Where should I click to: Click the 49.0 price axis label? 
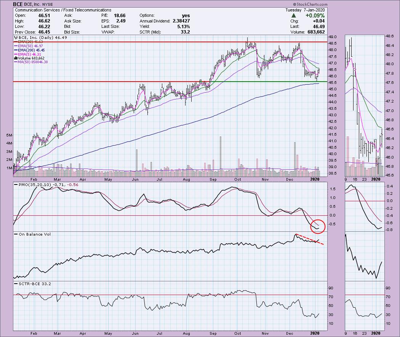[x=333, y=37]
